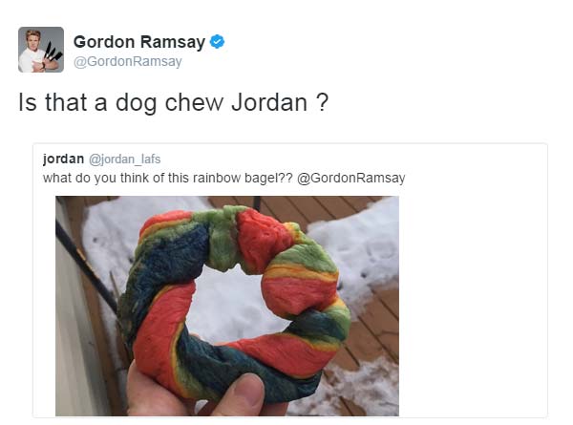
Task: Open the Gordon Ramsay display name link
Action: [139, 42]
